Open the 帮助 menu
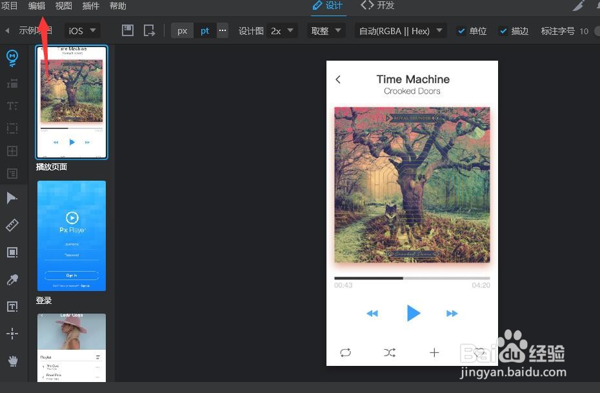600x393 pixels. click(118, 6)
